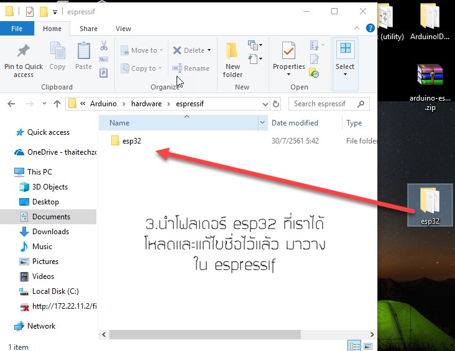Screen dimensions: 455x351
Task: Go up one folder level arrow
Action: tap(57, 104)
